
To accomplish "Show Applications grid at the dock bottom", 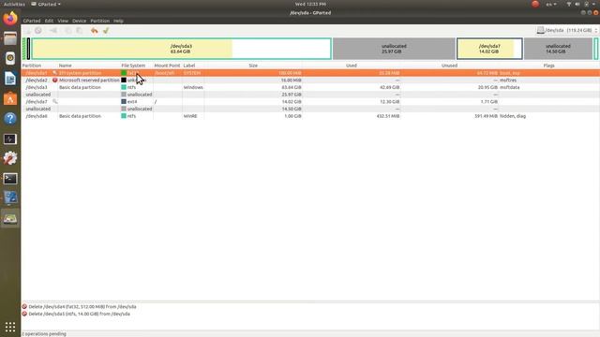I will click(10, 327).
